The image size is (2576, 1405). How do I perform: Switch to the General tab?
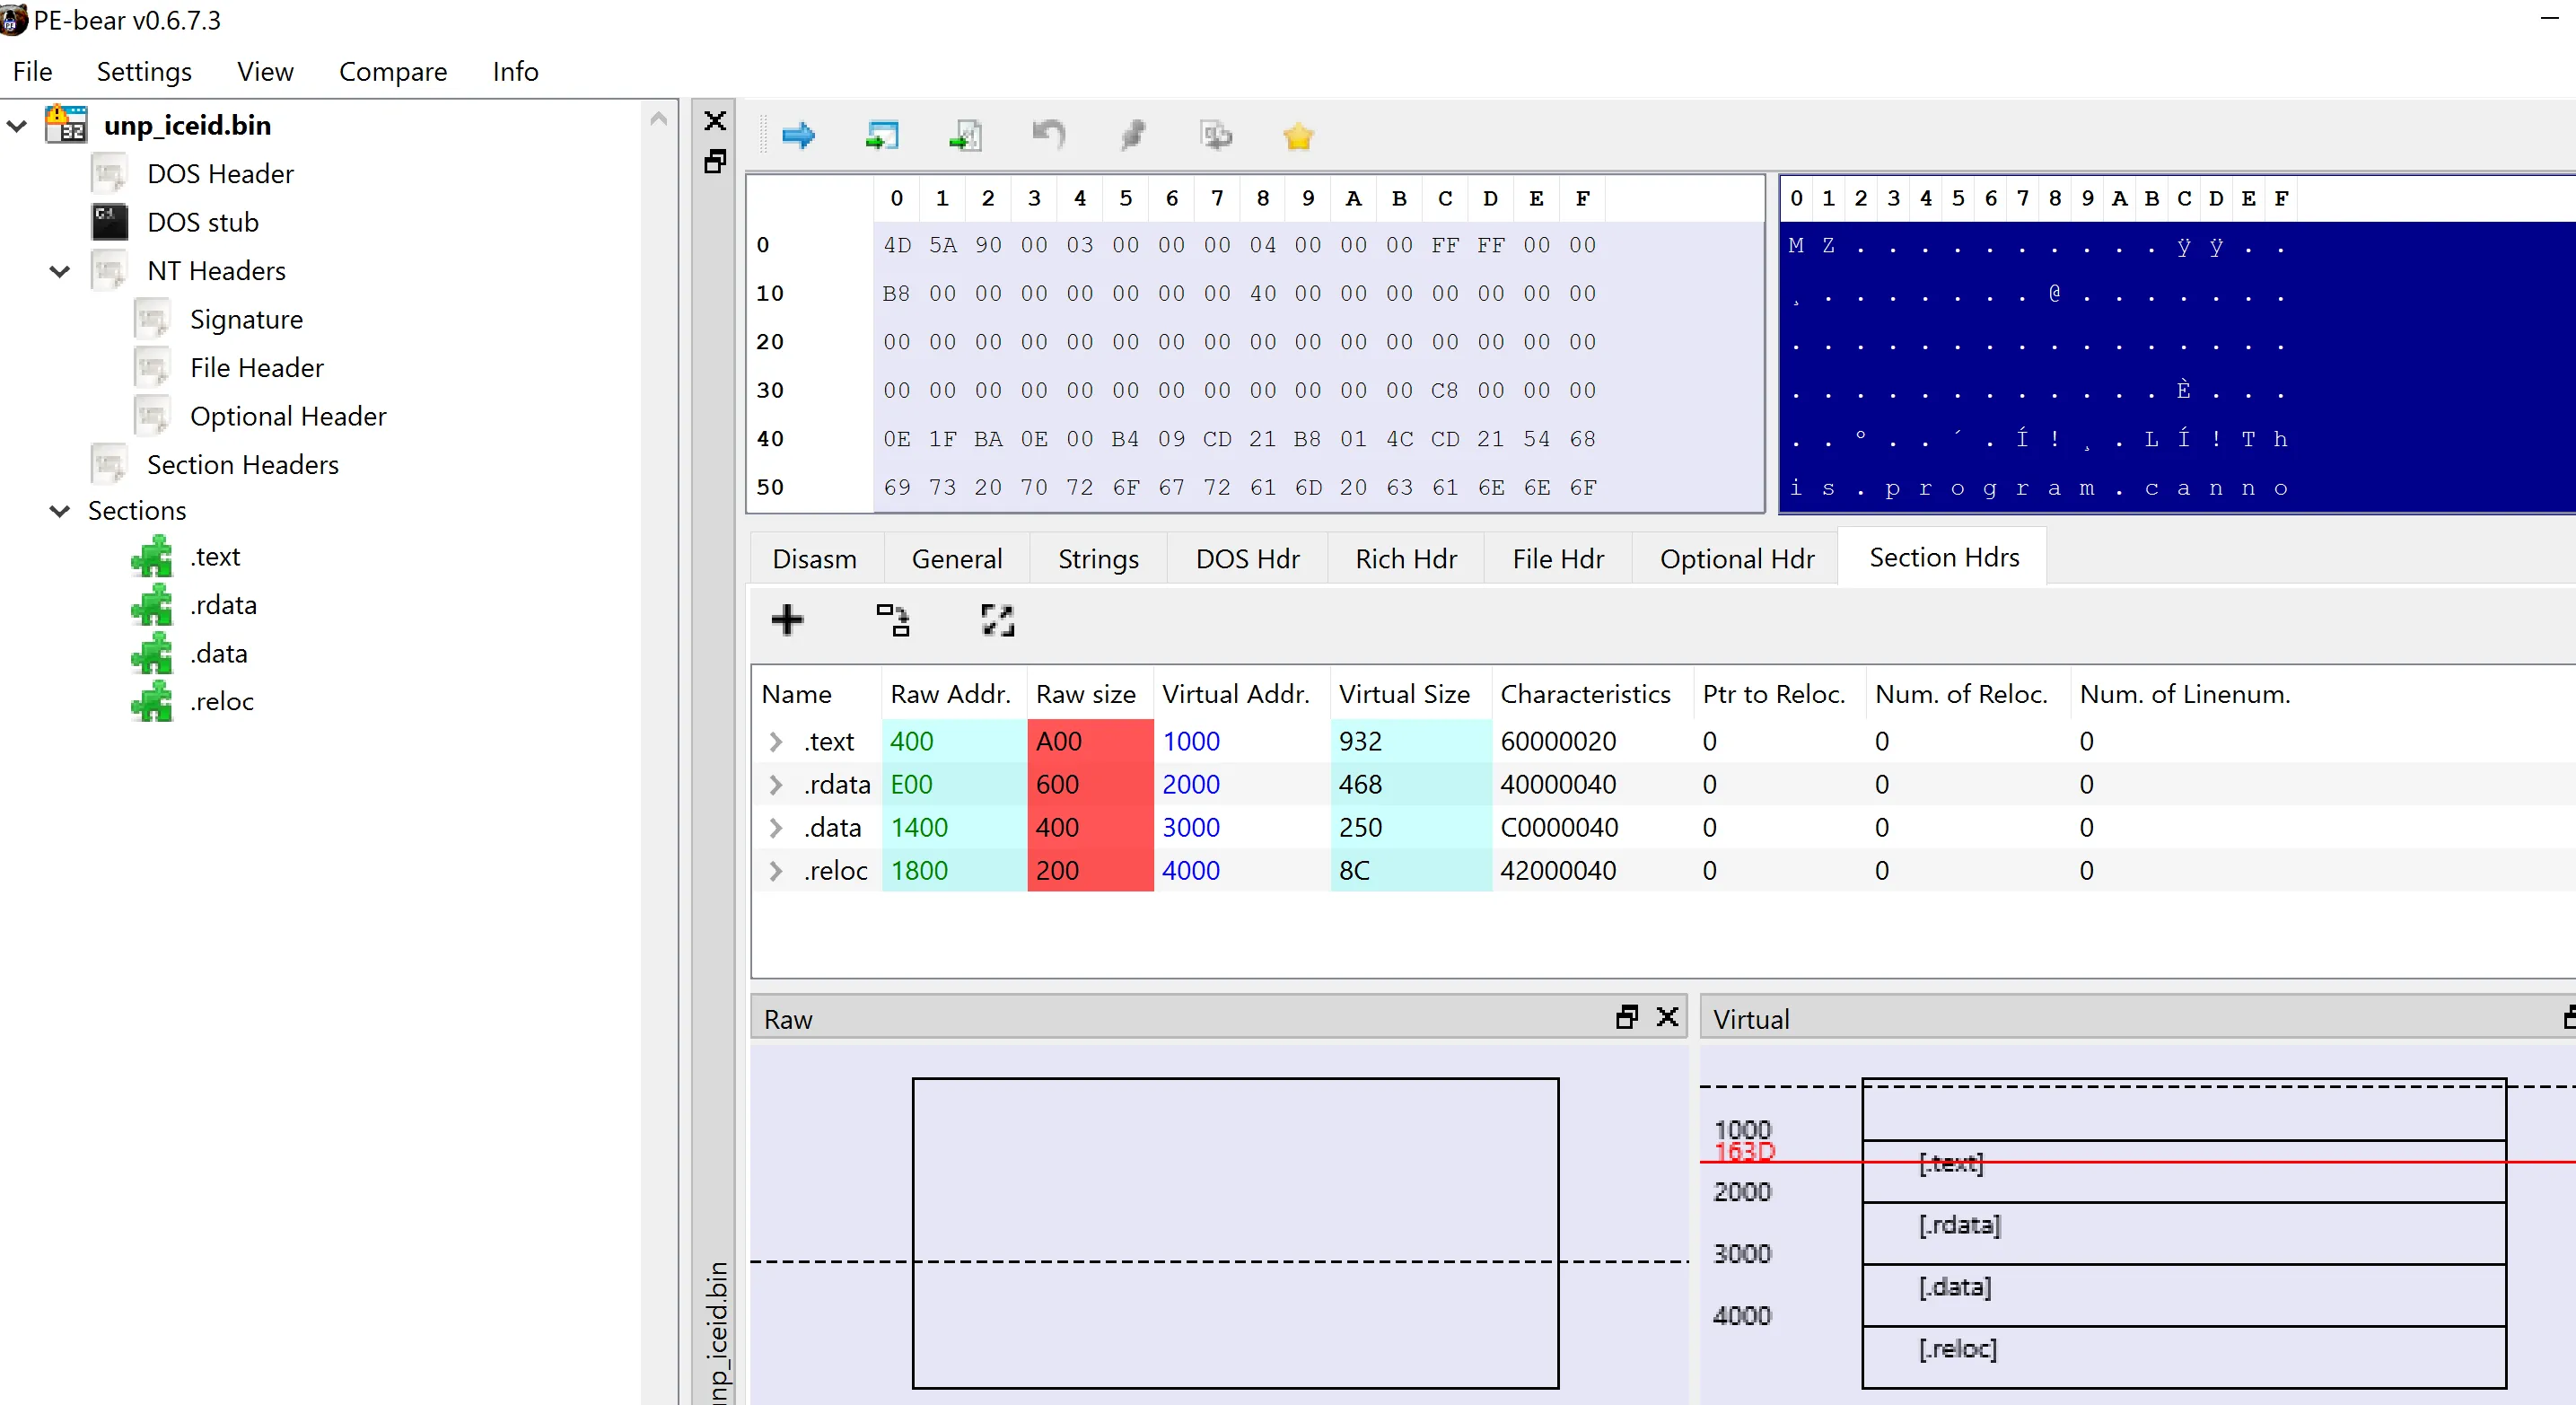pos(957,559)
